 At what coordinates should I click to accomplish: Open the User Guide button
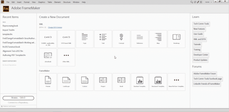coord(198,34)
